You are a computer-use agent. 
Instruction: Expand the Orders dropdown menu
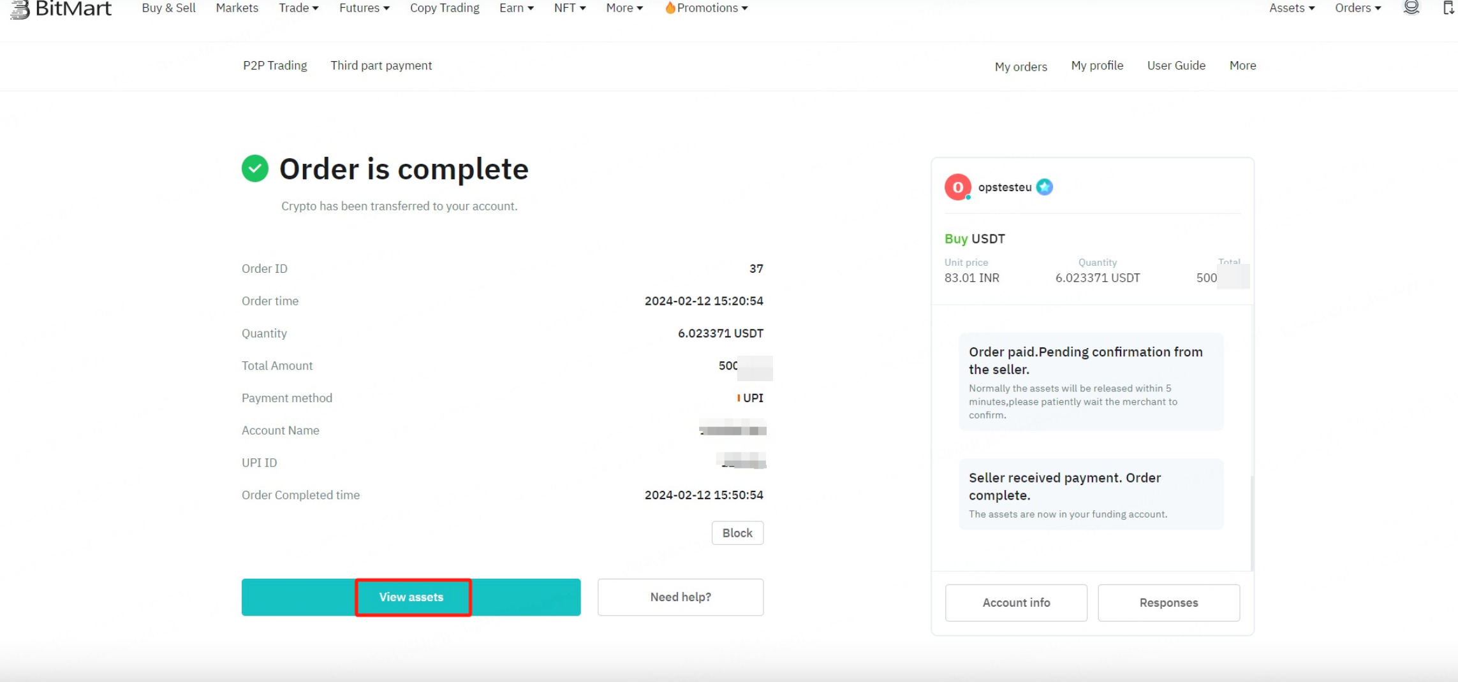(x=1358, y=8)
